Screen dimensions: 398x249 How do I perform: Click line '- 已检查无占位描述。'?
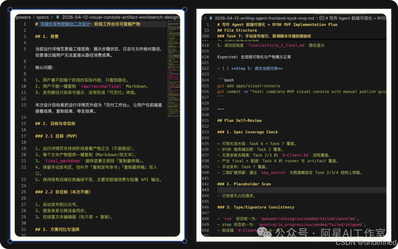tap(236, 196)
